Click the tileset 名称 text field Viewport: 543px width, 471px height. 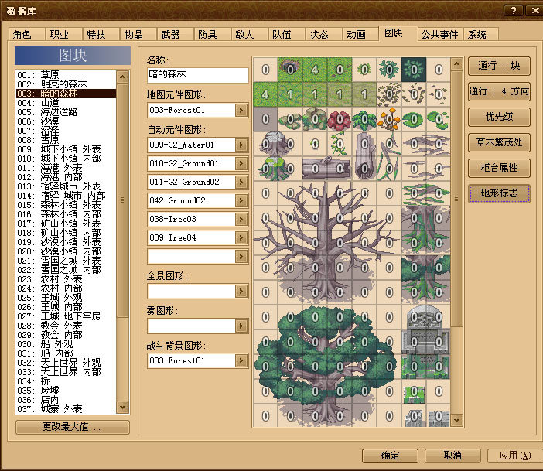198,75
